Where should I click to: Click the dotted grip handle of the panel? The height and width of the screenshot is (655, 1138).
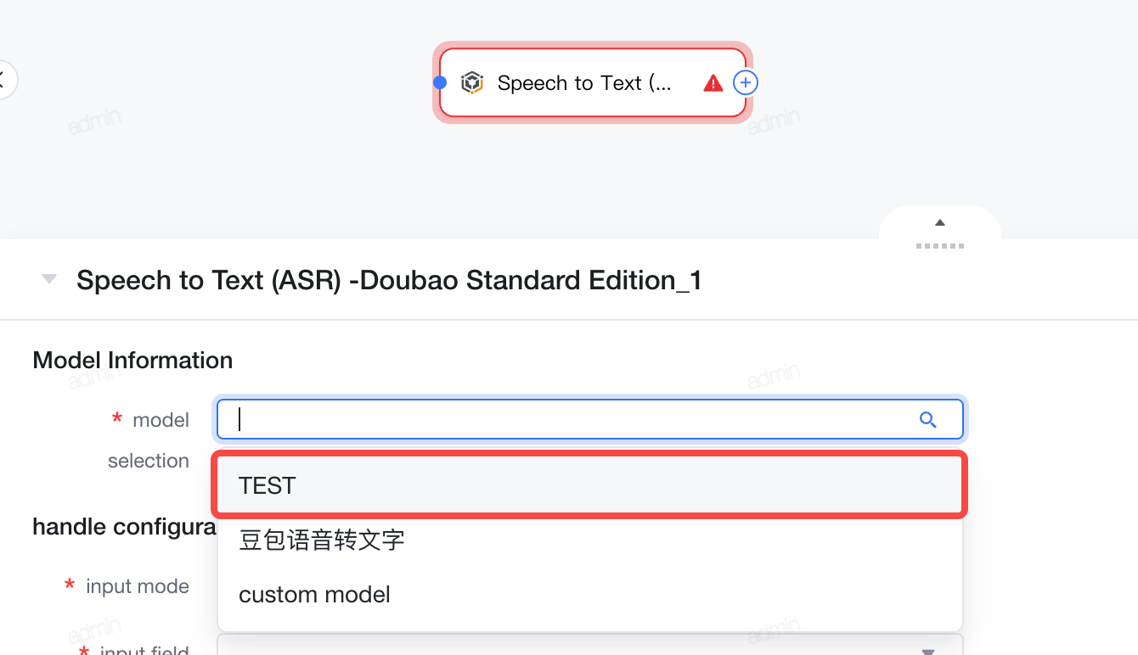940,246
